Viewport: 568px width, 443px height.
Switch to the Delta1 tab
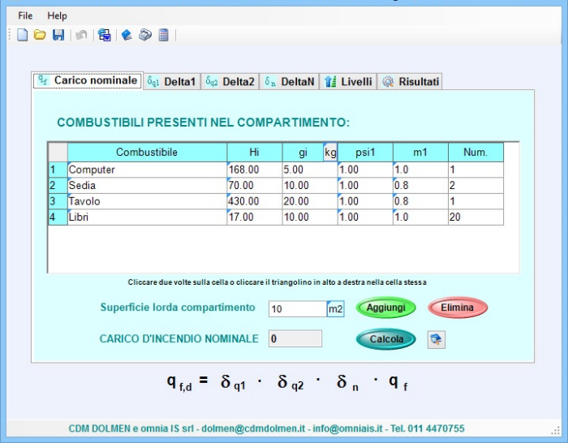tap(171, 82)
